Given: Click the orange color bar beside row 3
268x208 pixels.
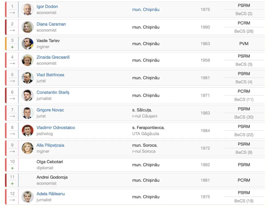Looking at the screenshot, I should coord(6,44).
